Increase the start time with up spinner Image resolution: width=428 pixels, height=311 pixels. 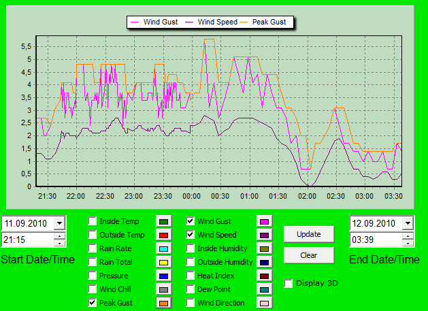(59, 236)
